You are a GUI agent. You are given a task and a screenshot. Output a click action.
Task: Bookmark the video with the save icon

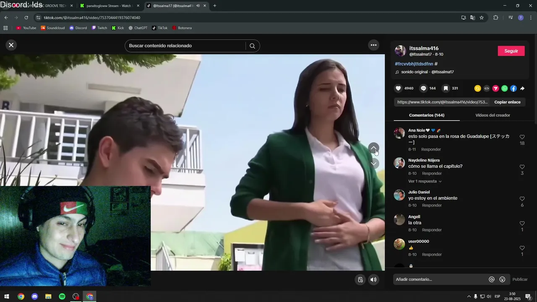[446, 89]
